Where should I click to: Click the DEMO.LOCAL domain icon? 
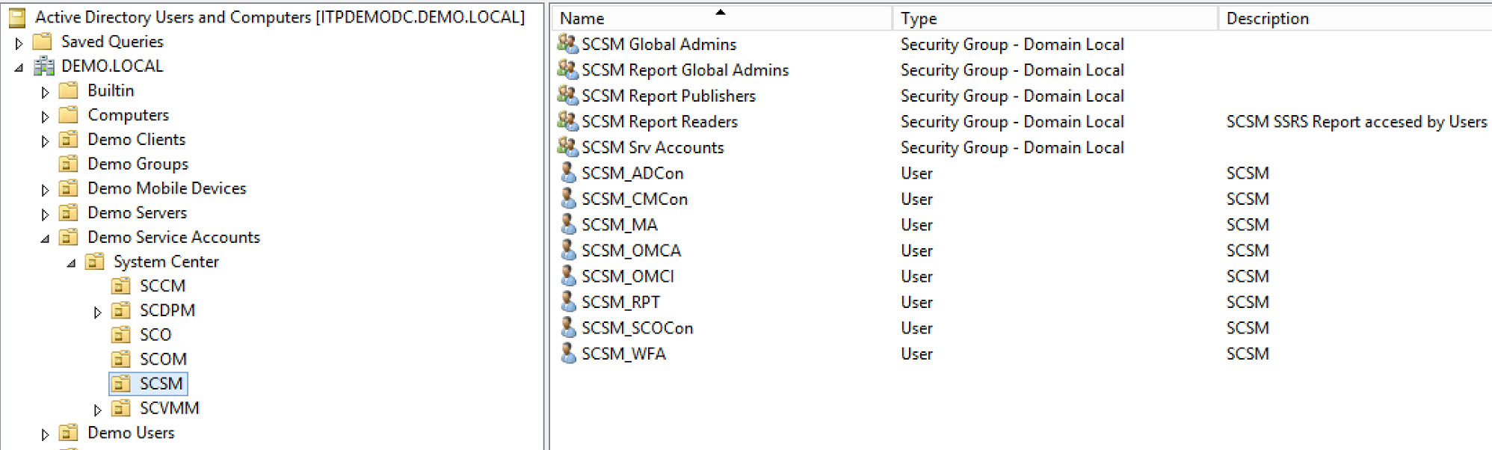(44, 66)
